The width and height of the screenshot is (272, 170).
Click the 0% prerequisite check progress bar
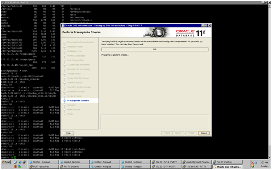click(x=155, y=50)
